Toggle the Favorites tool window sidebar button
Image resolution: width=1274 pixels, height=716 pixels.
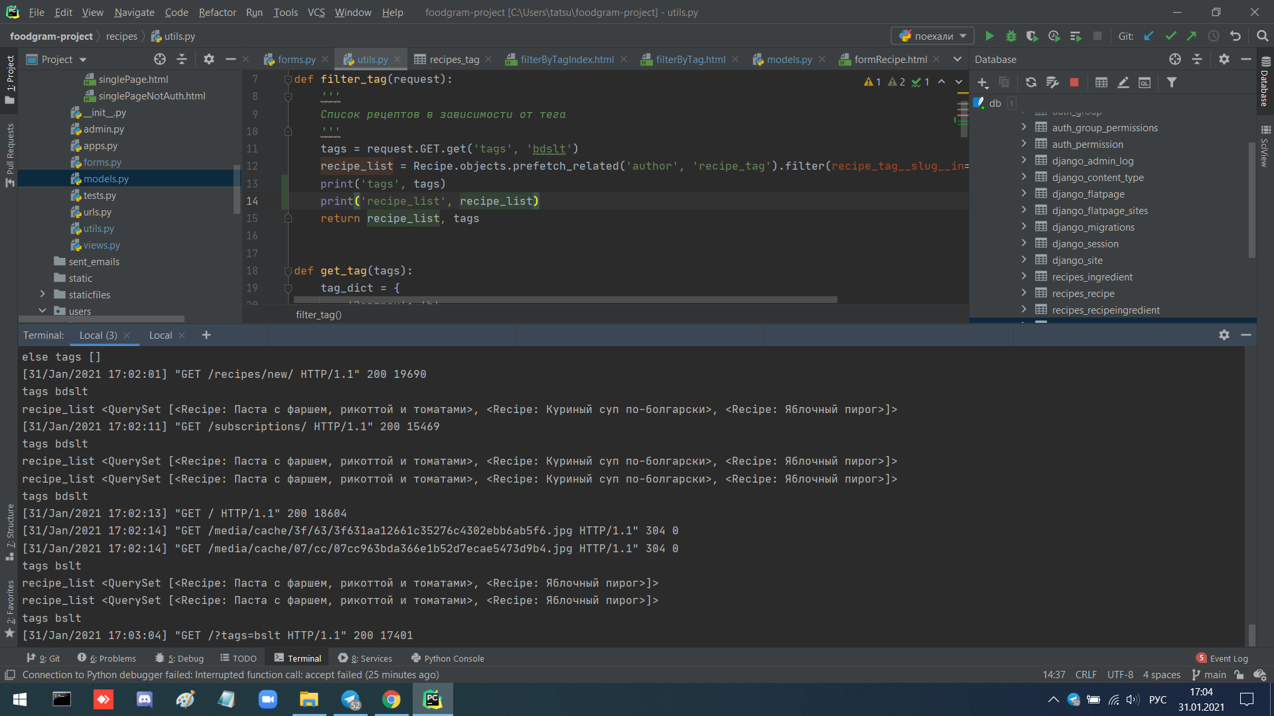click(9, 607)
